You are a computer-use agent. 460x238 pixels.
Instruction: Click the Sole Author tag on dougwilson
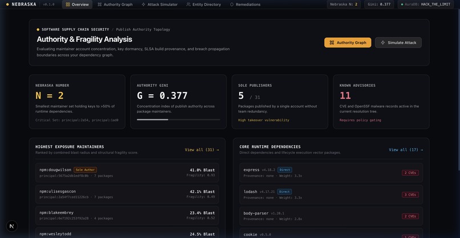click(x=85, y=170)
